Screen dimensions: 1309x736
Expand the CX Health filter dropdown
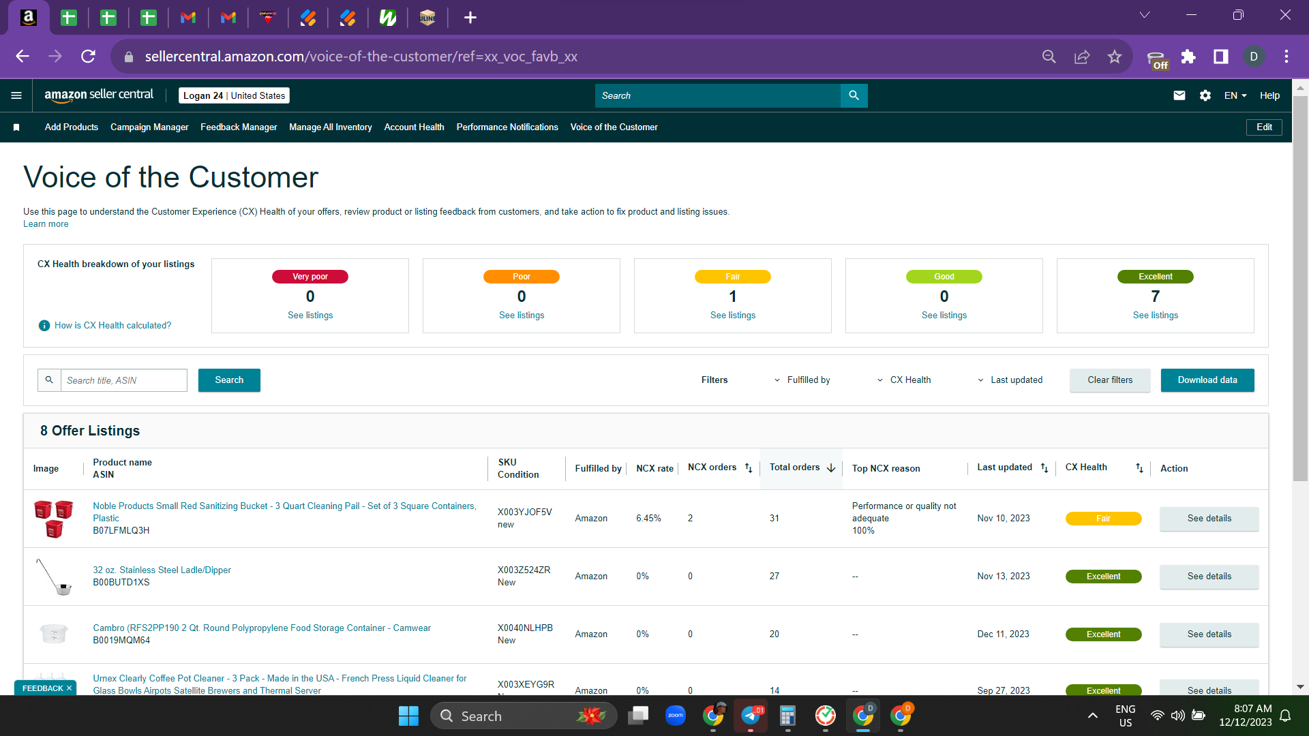[904, 380]
